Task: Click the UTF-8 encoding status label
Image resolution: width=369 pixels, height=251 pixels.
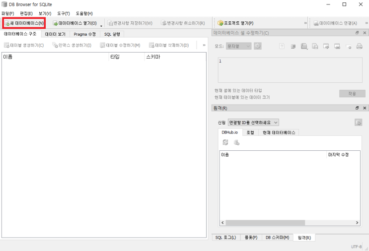Action: pos(356,247)
